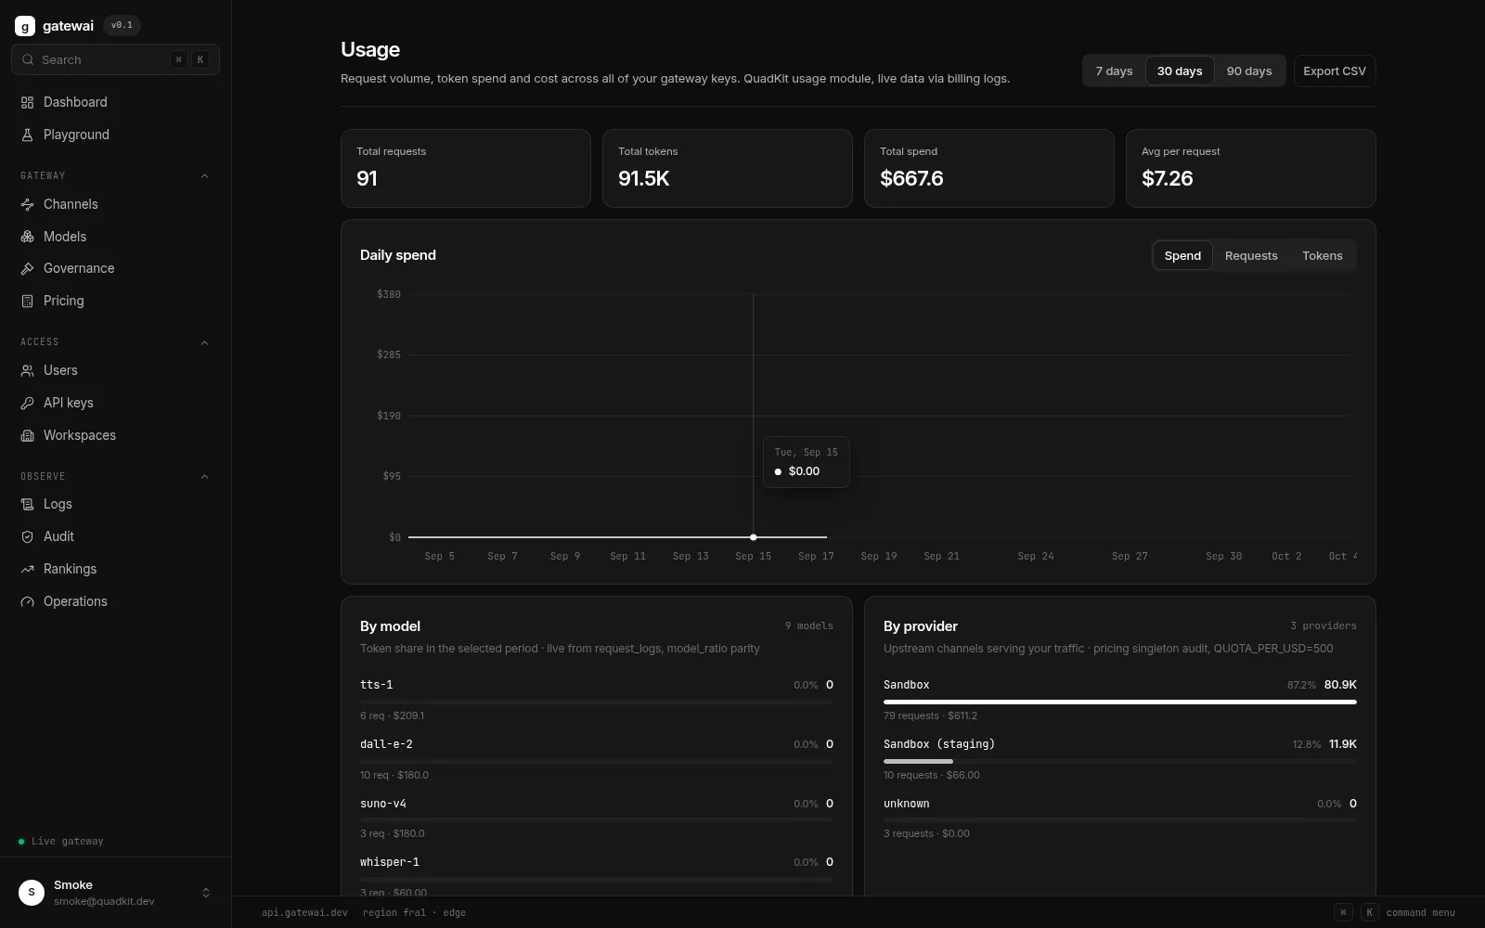
Task: Open the Playground flask icon
Action: [x=27, y=135]
